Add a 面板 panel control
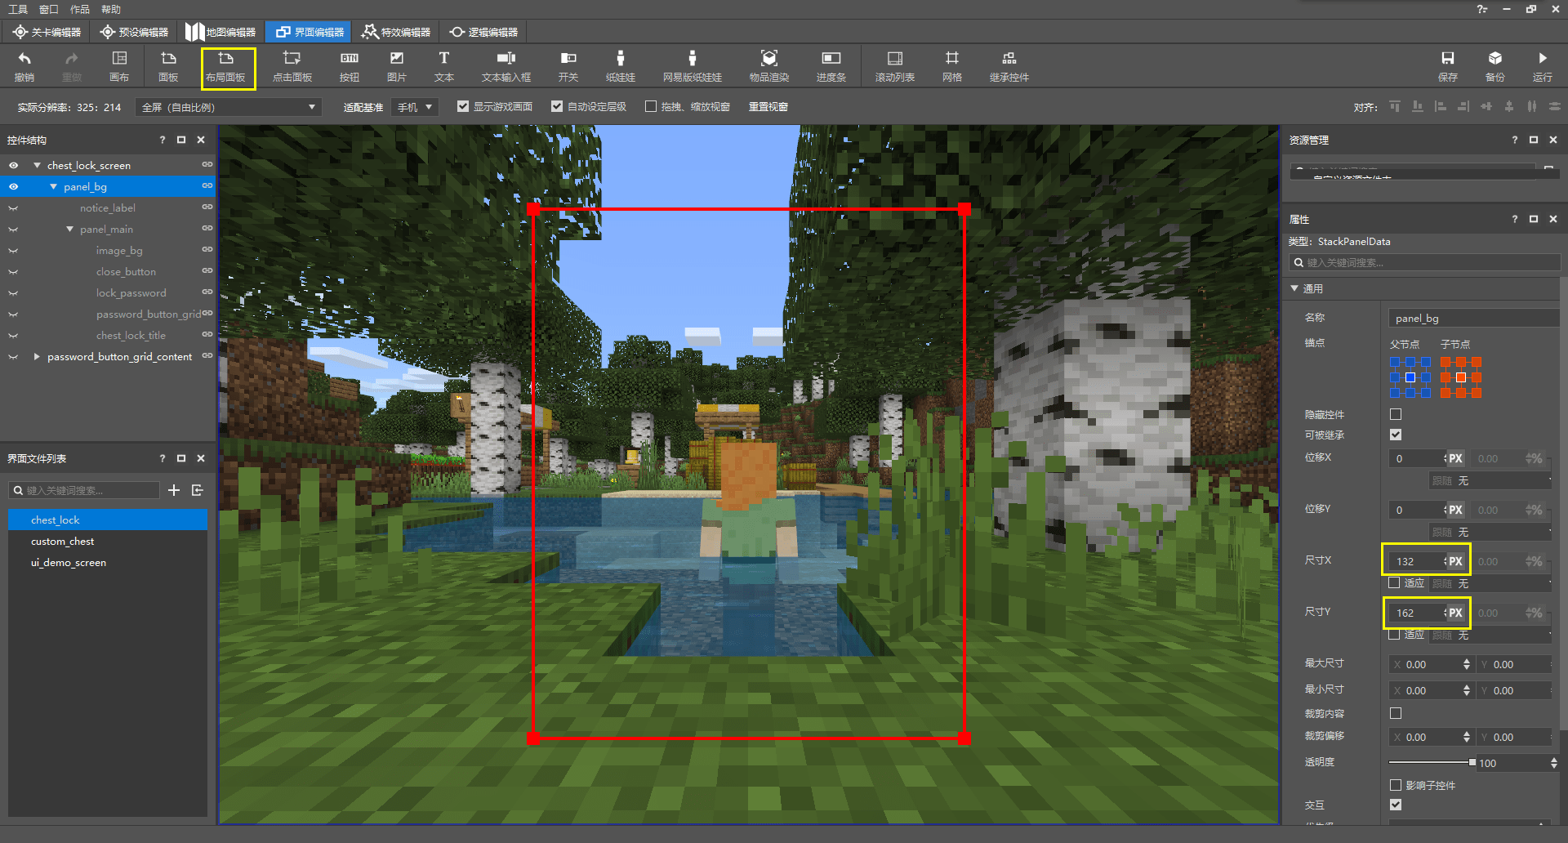This screenshot has width=1568, height=843. [x=168, y=66]
